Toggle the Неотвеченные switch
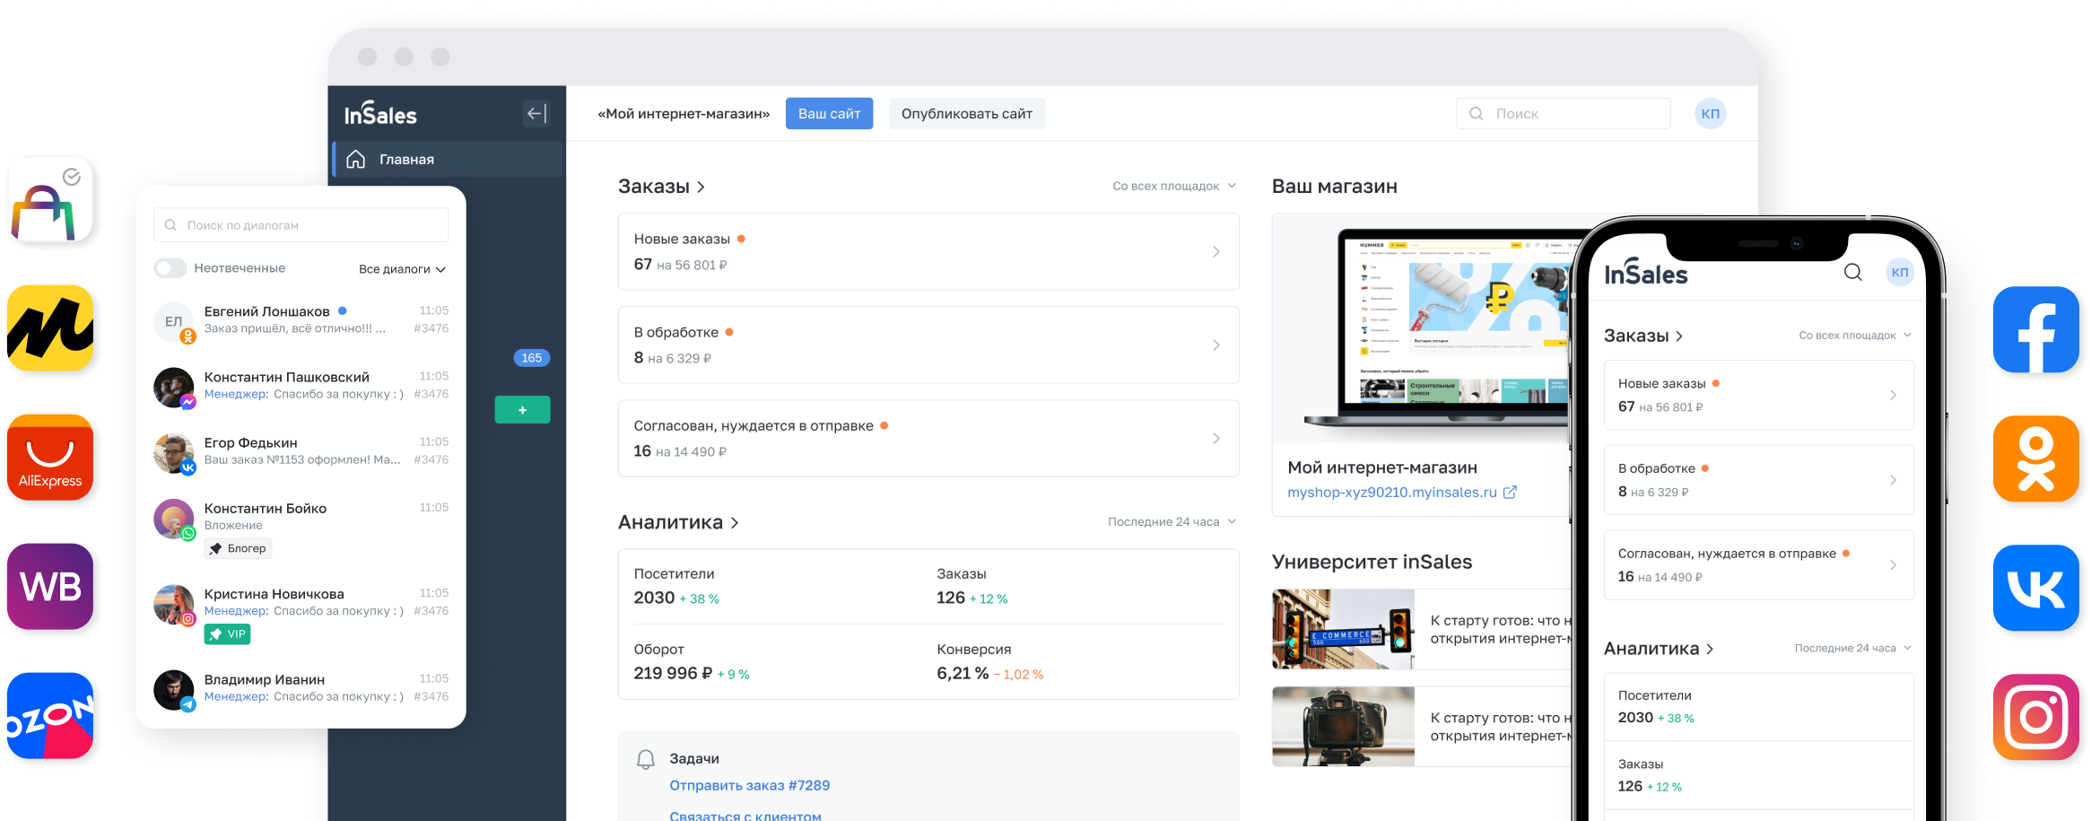The width and height of the screenshot is (2091, 821). click(x=170, y=268)
